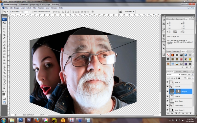
Task: Open the Image menu
Action: [16, 8]
